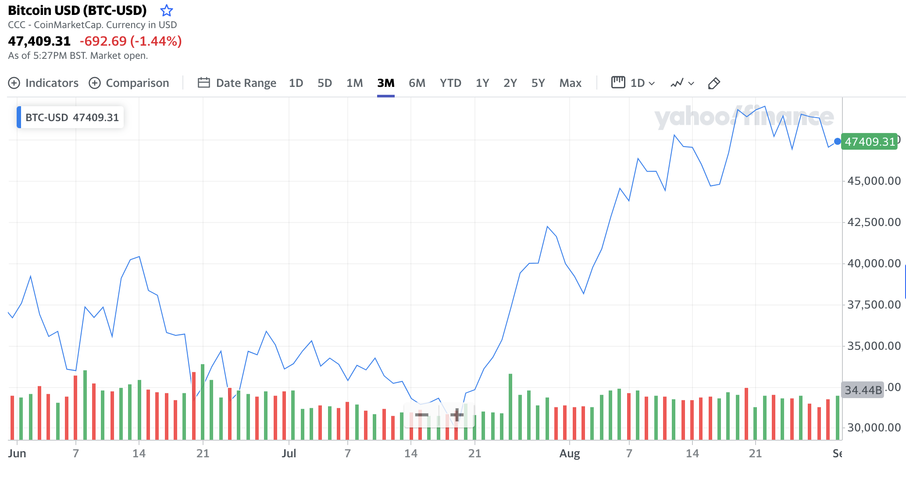
Task: Click the current price dot on chart
Action: [837, 141]
